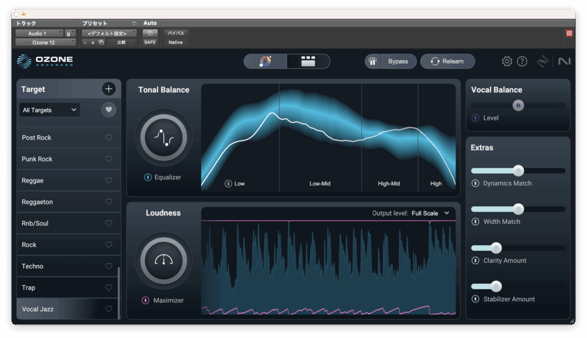This screenshot has height=338, width=587.
Task: Disable Dynamics Match power toggle
Action: pos(475,183)
